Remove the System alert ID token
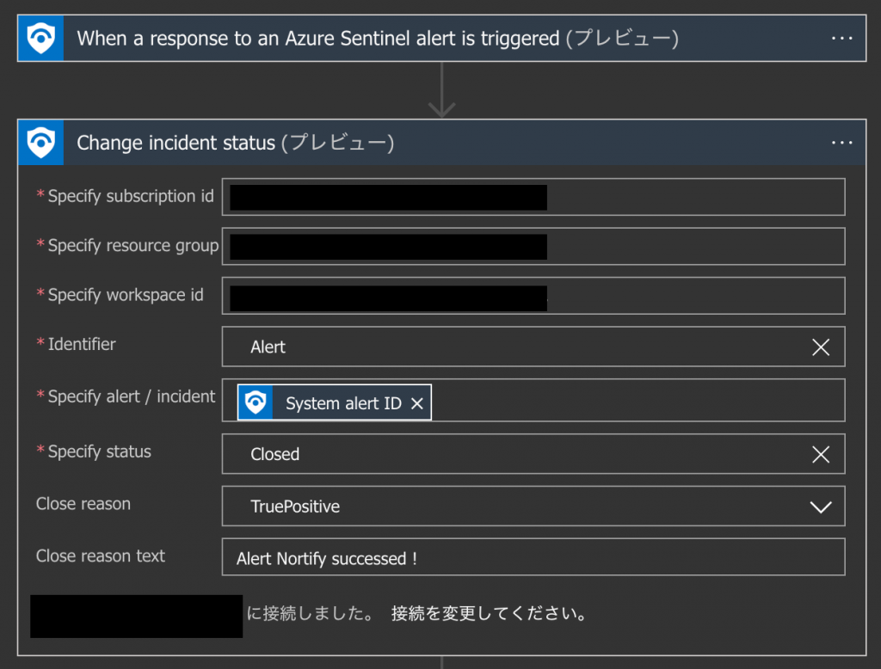 pyautogui.click(x=417, y=403)
